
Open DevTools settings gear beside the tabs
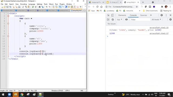[x=162, y=15]
